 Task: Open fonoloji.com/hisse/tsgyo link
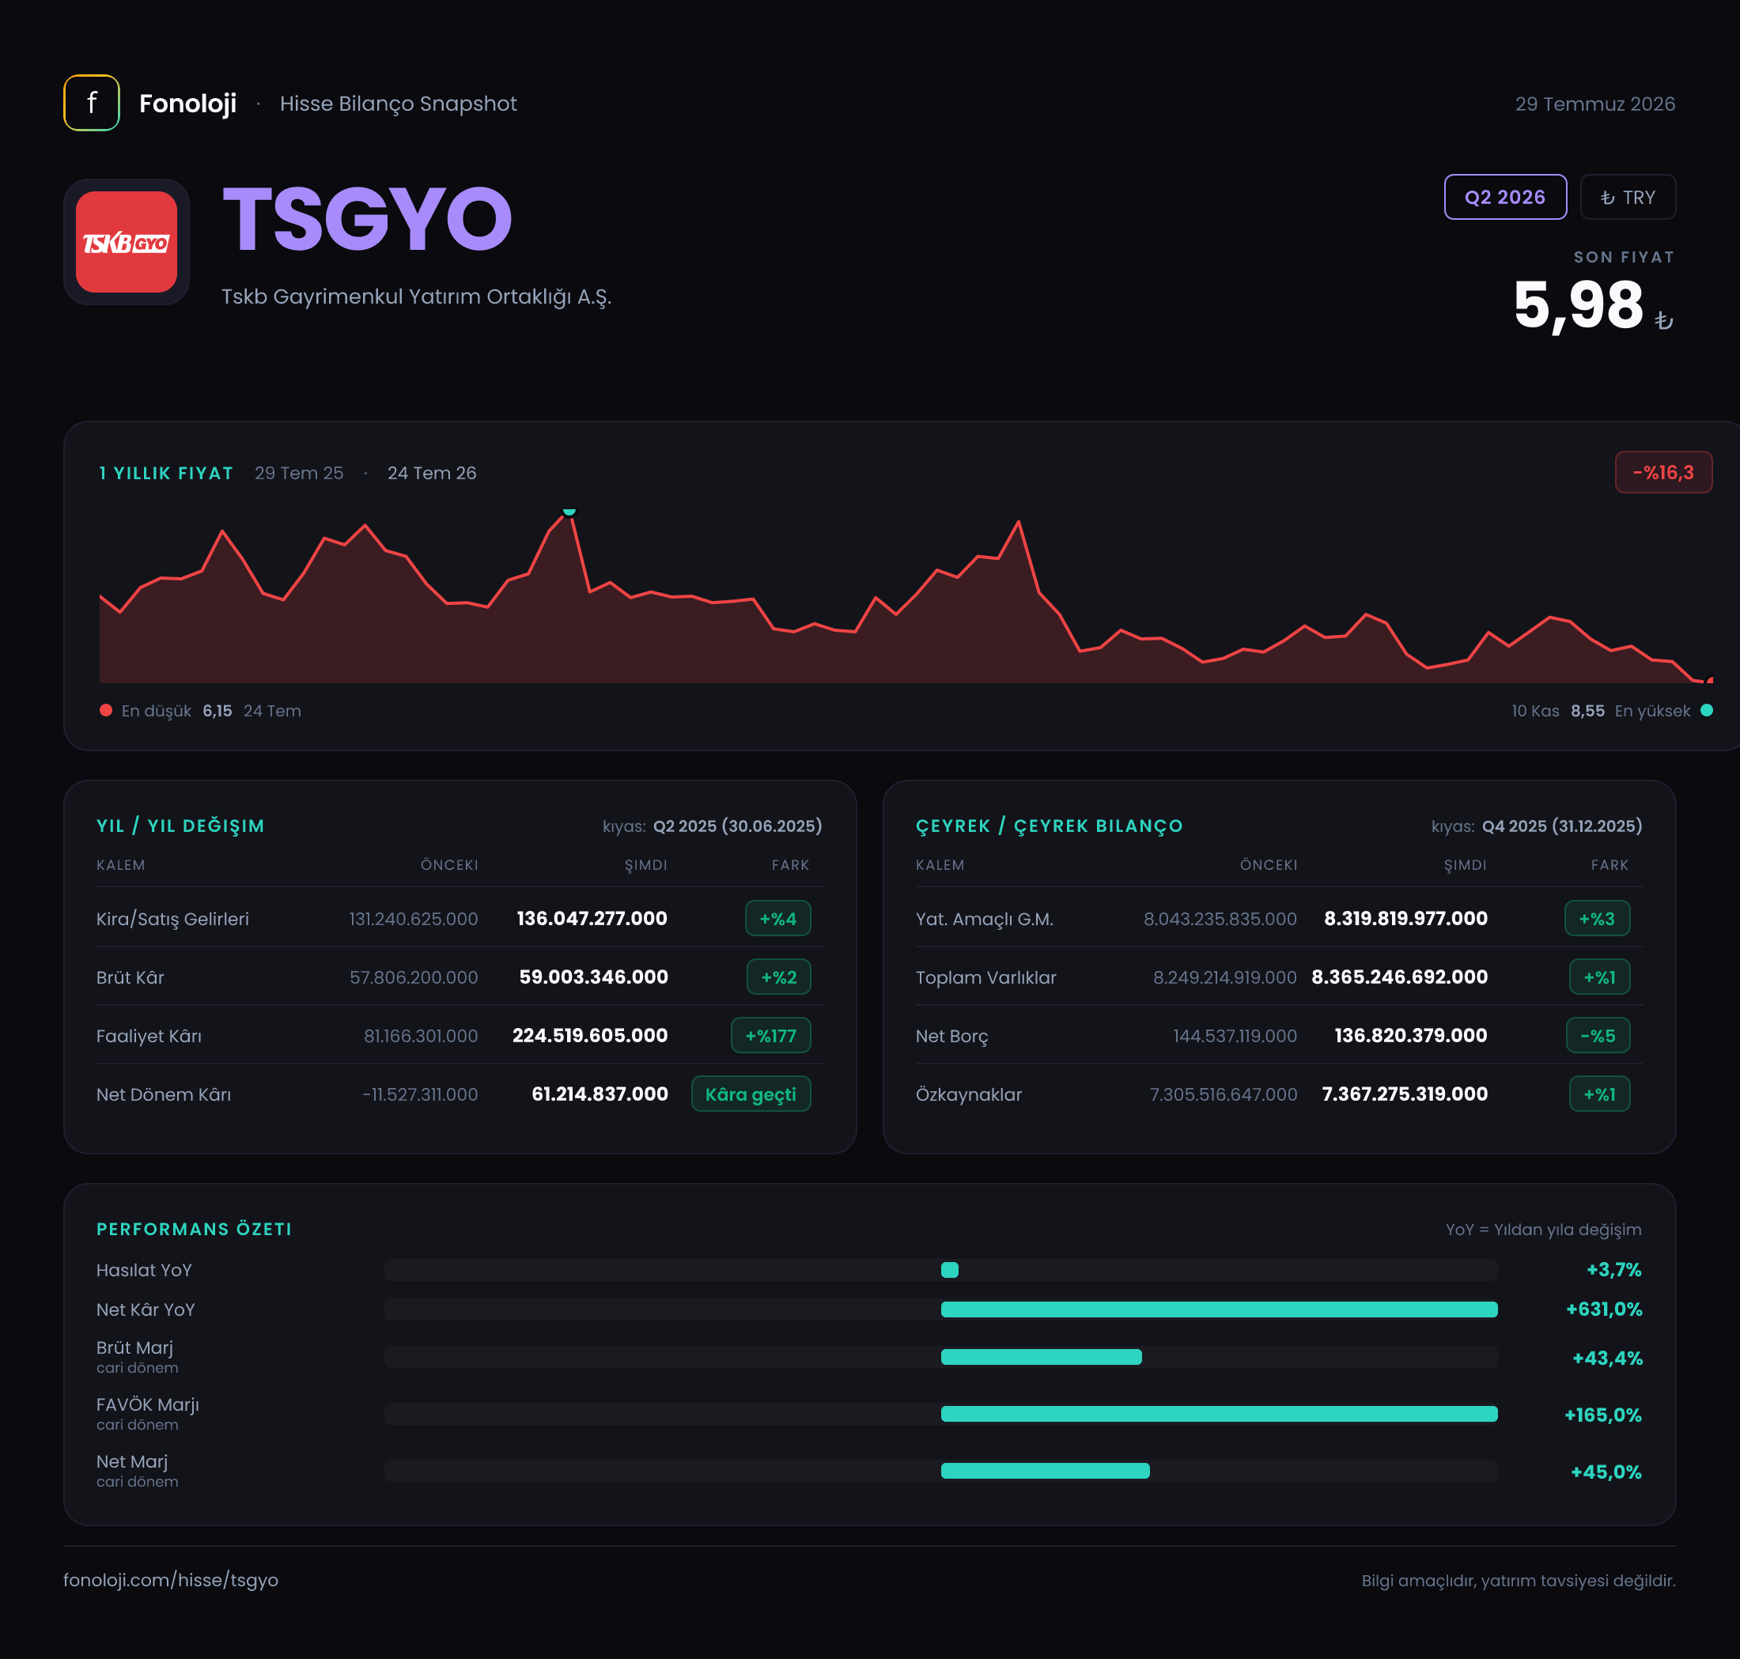171,1579
